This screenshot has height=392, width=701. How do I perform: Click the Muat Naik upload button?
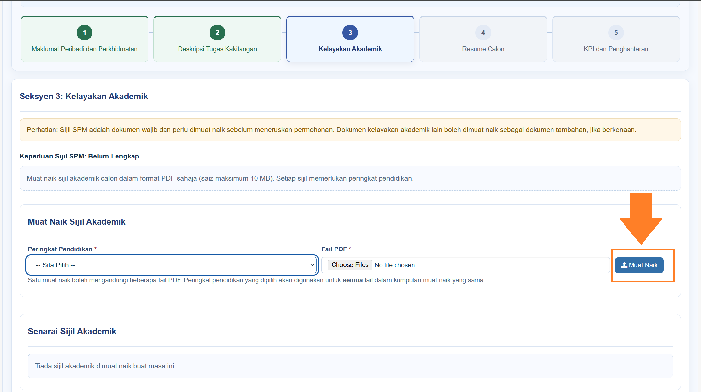pyautogui.click(x=639, y=265)
